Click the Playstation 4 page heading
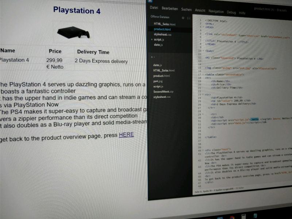The height and width of the screenshot is (219, 292). coord(77,10)
